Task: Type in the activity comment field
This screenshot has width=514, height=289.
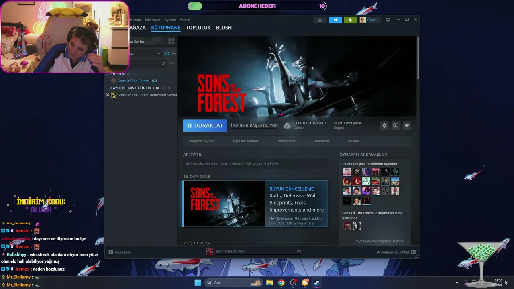Action: point(255,164)
